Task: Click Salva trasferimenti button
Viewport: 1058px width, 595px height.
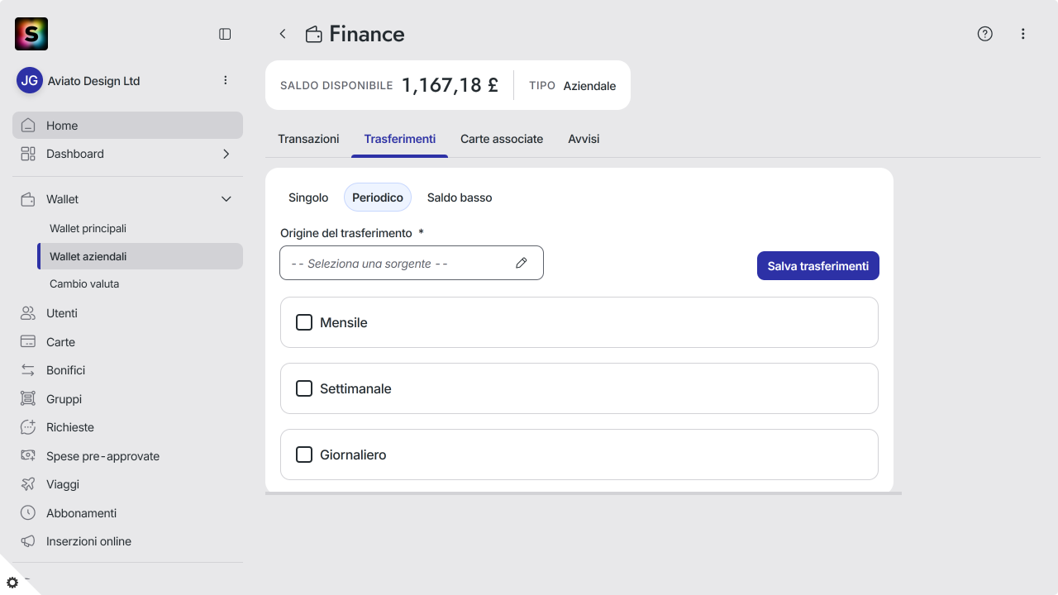Action: pyautogui.click(x=818, y=266)
